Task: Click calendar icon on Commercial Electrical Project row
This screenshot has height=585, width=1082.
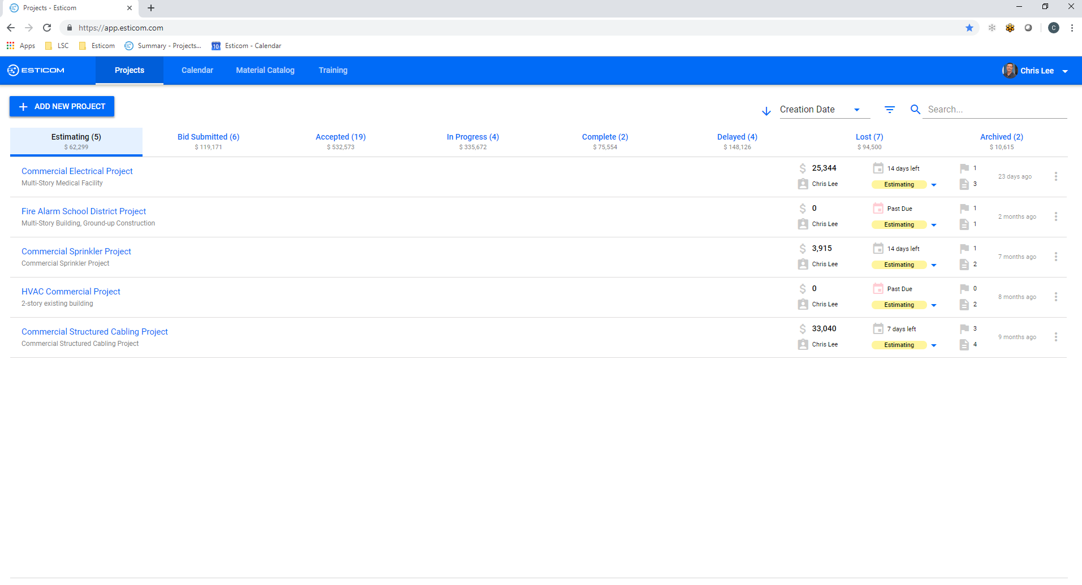Action: point(878,168)
